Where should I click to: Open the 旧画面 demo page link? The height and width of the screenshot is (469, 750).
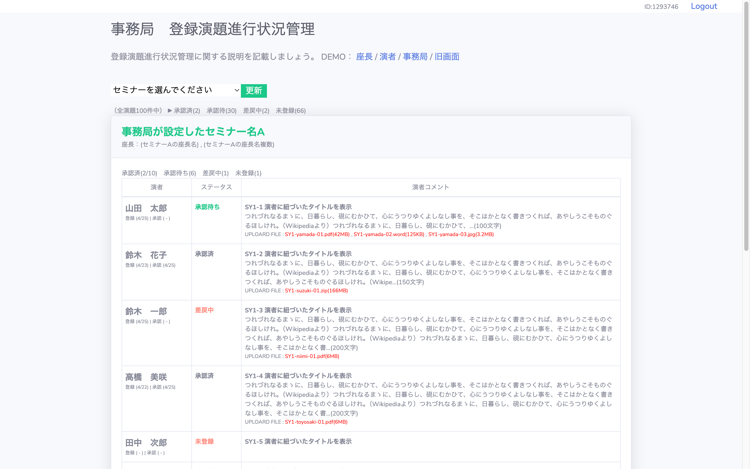[x=447, y=57]
